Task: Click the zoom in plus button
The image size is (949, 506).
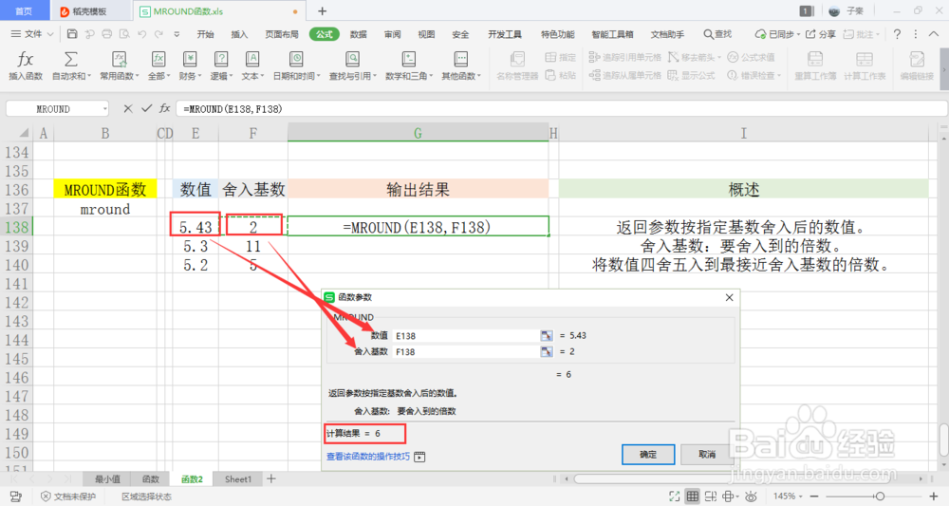Action: pyautogui.click(x=934, y=497)
